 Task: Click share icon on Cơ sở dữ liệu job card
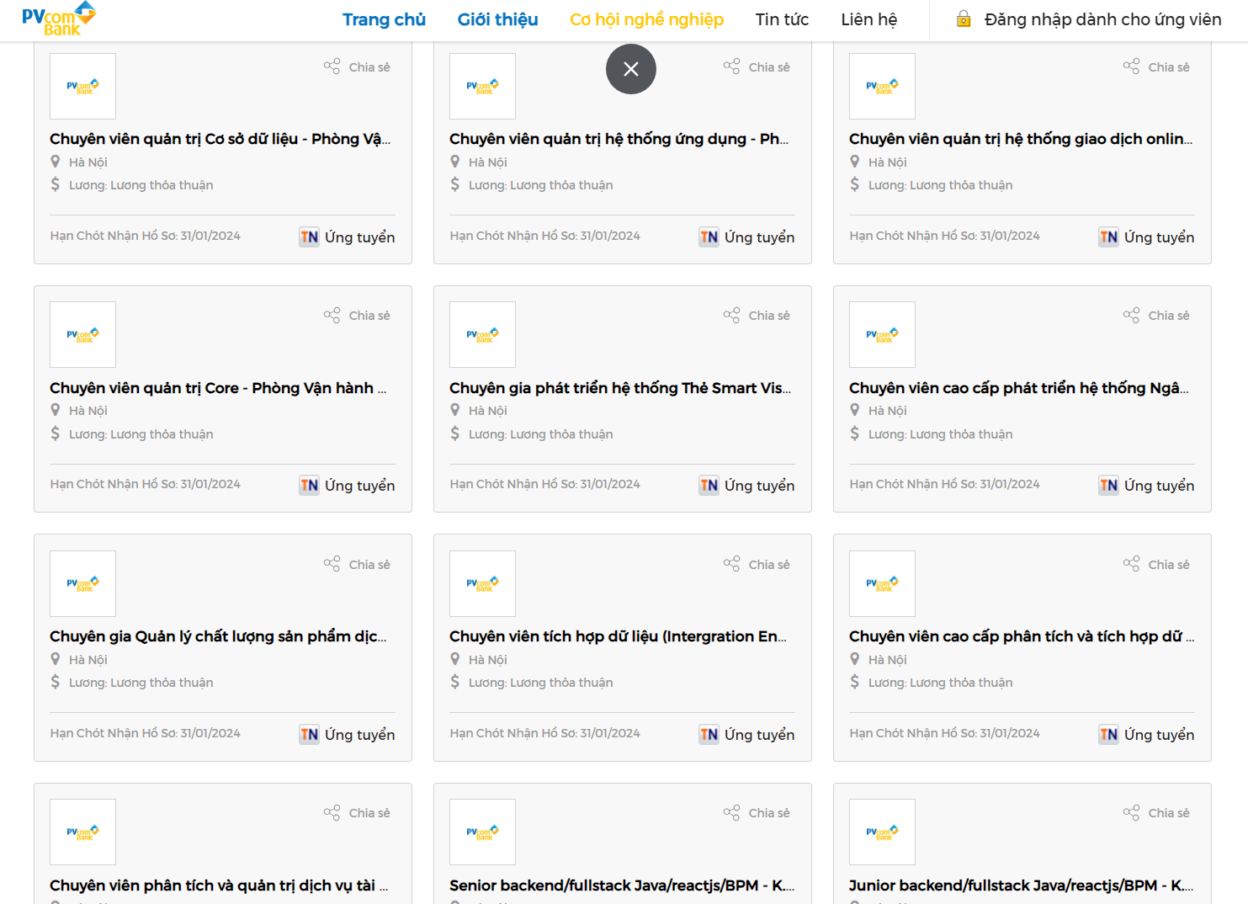[332, 66]
